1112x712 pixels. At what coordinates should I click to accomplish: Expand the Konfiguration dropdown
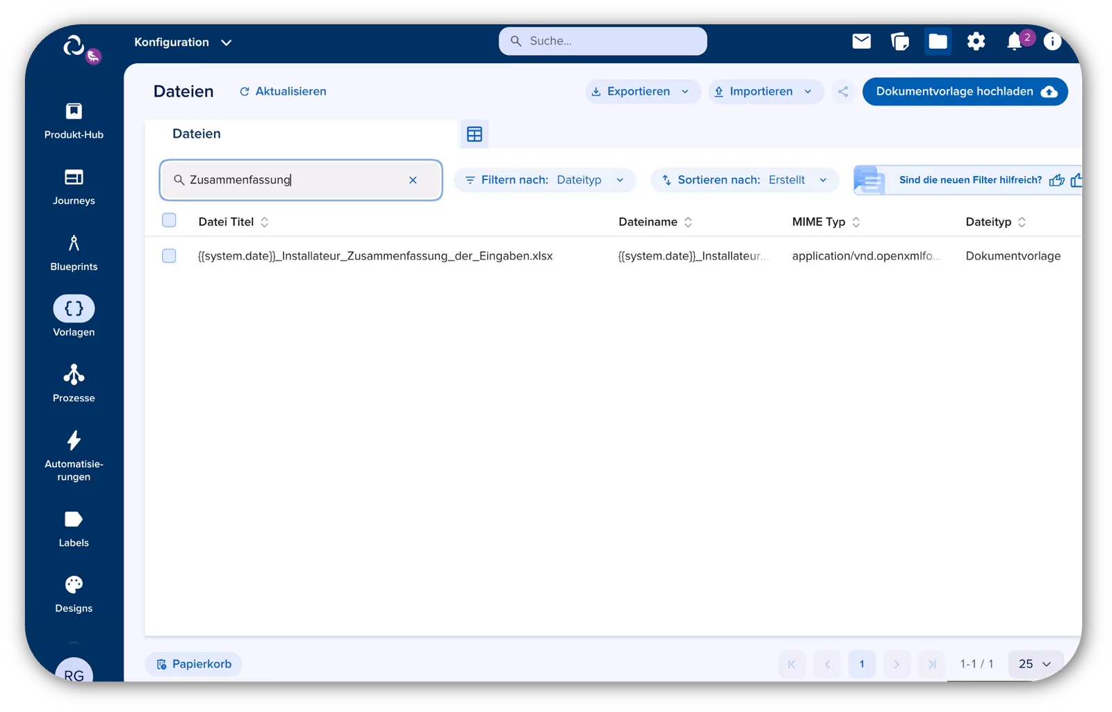(183, 42)
